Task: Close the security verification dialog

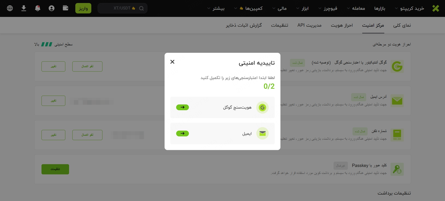Action: click(x=172, y=62)
